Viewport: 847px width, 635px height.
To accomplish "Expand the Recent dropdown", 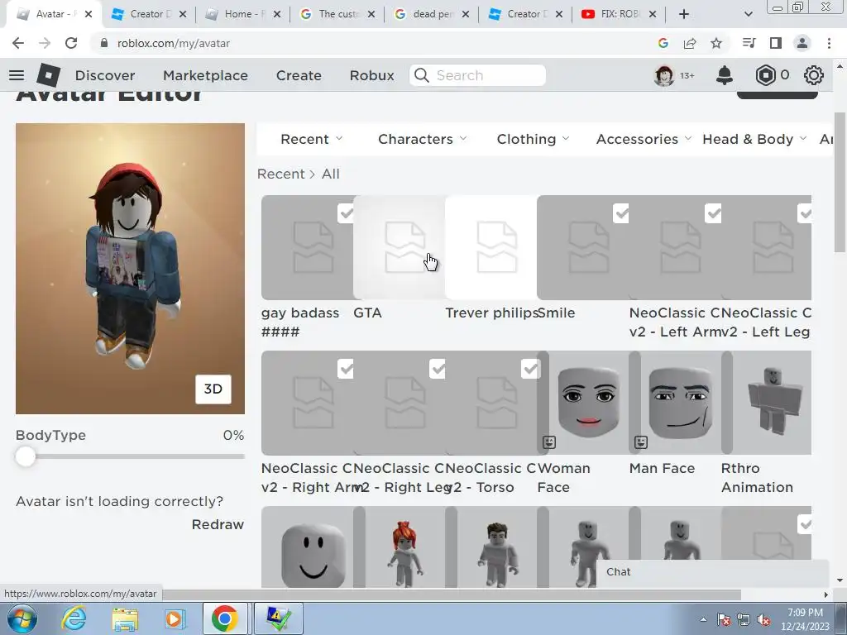I will pos(312,139).
